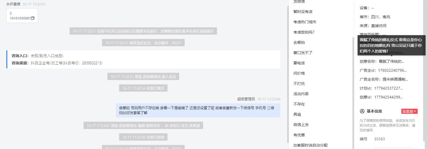Click the 基本信息 user icon
Screen dimensions: 428x149
pos(362,111)
